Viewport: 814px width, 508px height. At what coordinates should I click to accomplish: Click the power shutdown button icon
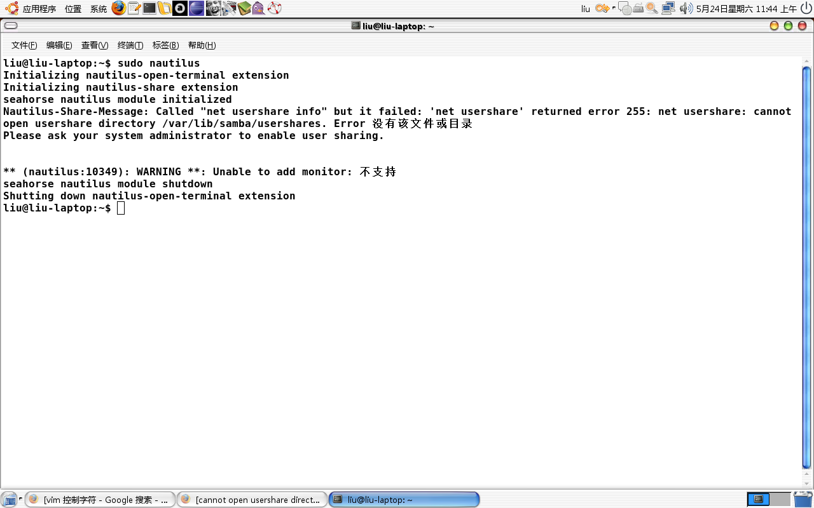[x=806, y=8]
